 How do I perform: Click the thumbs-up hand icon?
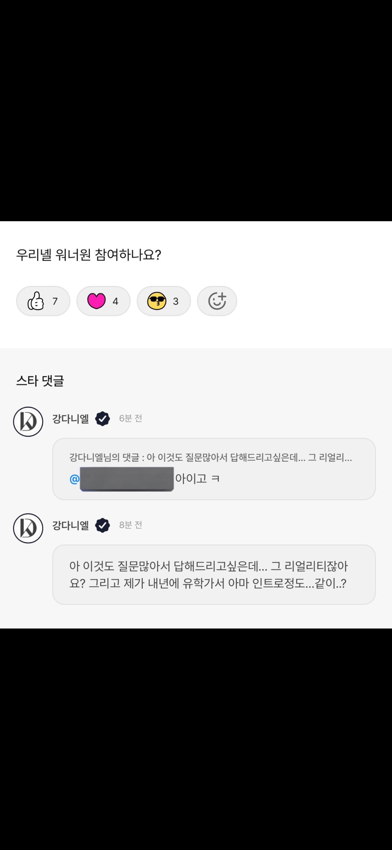tap(36, 300)
